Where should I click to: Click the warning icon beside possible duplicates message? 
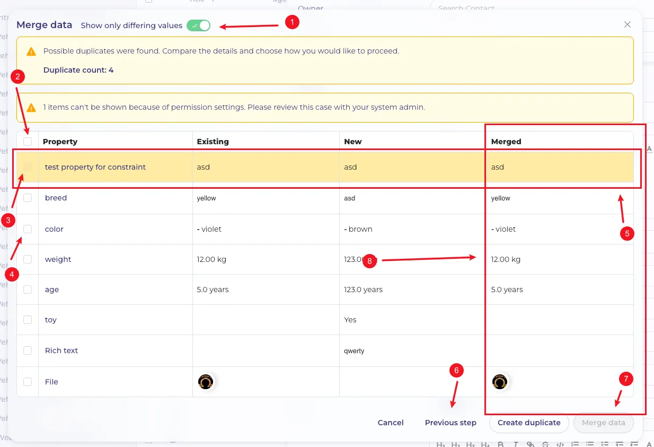(x=31, y=51)
